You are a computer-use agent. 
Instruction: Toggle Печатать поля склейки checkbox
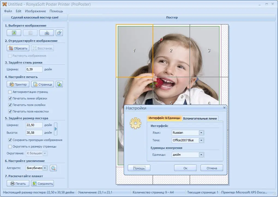[10, 105]
